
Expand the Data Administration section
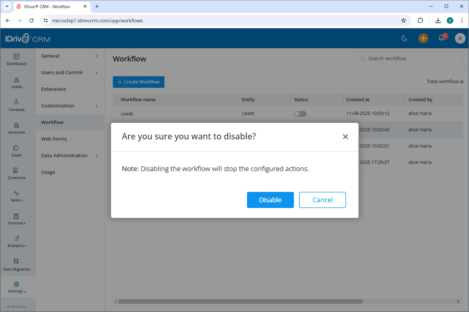(x=64, y=155)
